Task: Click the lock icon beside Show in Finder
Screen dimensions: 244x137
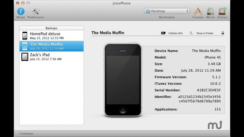Action: pos(223,33)
